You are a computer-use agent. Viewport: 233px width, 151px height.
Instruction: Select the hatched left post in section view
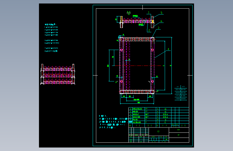121,19
